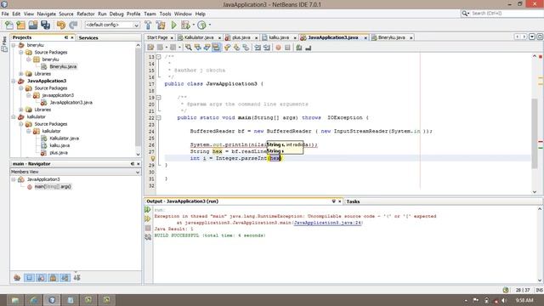544x306 pixels.
Task: Click the Profile Project icon
Action: click(x=201, y=25)
